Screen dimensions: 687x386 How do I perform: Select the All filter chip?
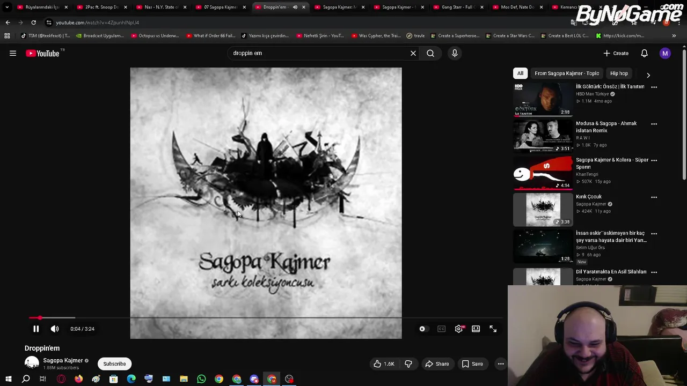pyautogui.click(x=520, y=73)
